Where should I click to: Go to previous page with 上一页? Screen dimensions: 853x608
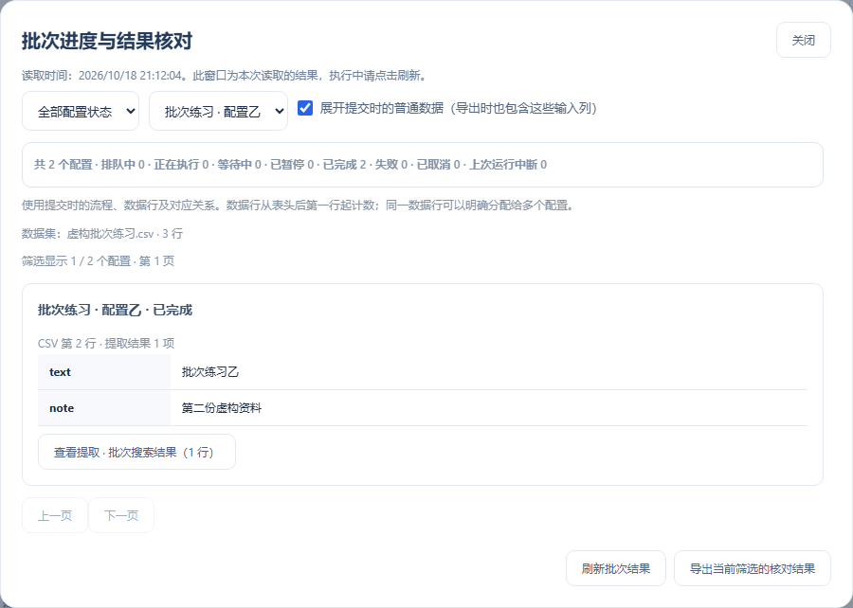tap(54, 515)
